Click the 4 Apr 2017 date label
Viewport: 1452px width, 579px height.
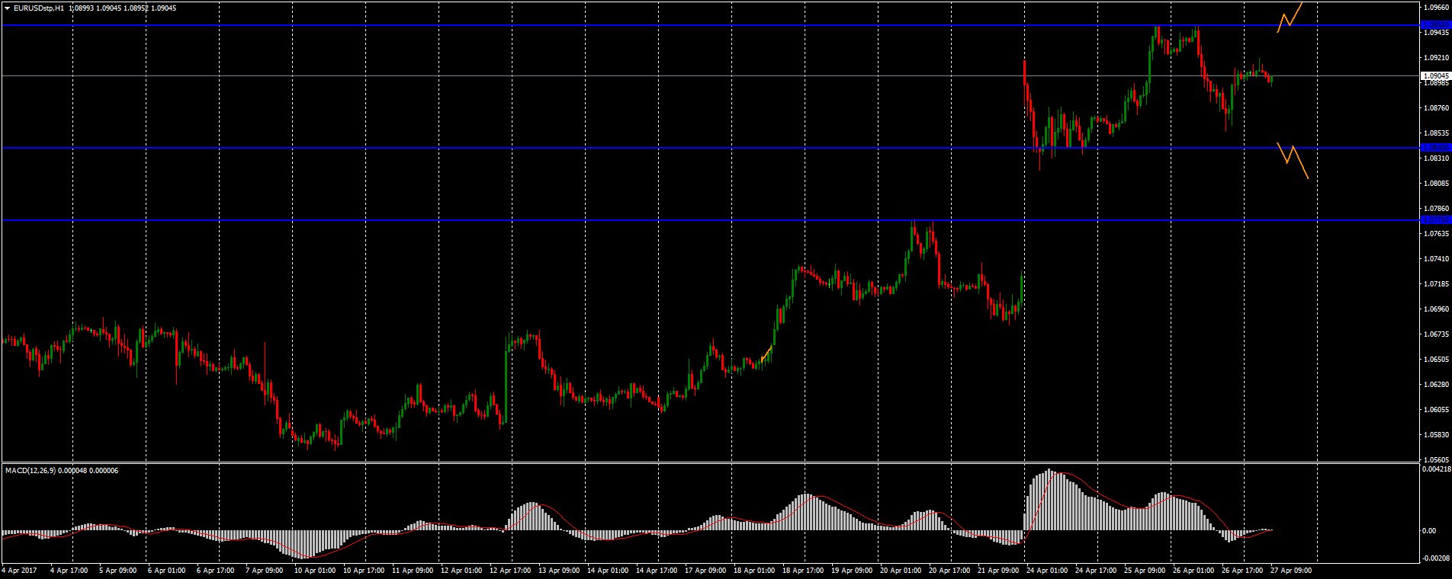point(20,570)
